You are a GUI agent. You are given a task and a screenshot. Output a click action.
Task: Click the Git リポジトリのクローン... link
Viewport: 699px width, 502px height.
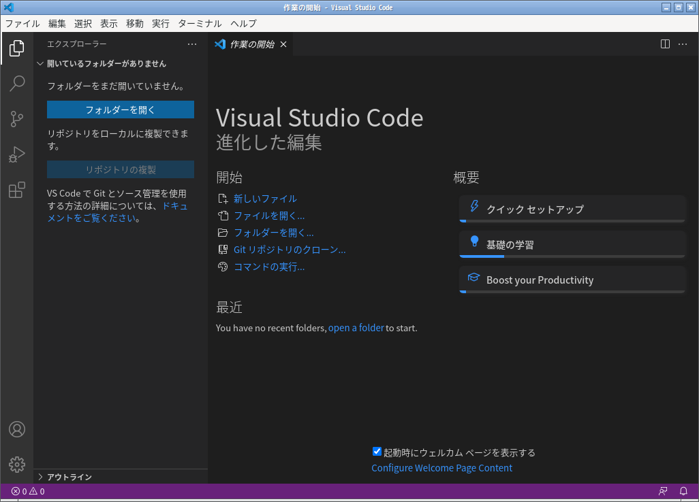coord(290,249)
